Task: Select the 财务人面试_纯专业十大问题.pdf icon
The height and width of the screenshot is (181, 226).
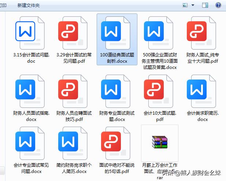Action: click(201, 33)
